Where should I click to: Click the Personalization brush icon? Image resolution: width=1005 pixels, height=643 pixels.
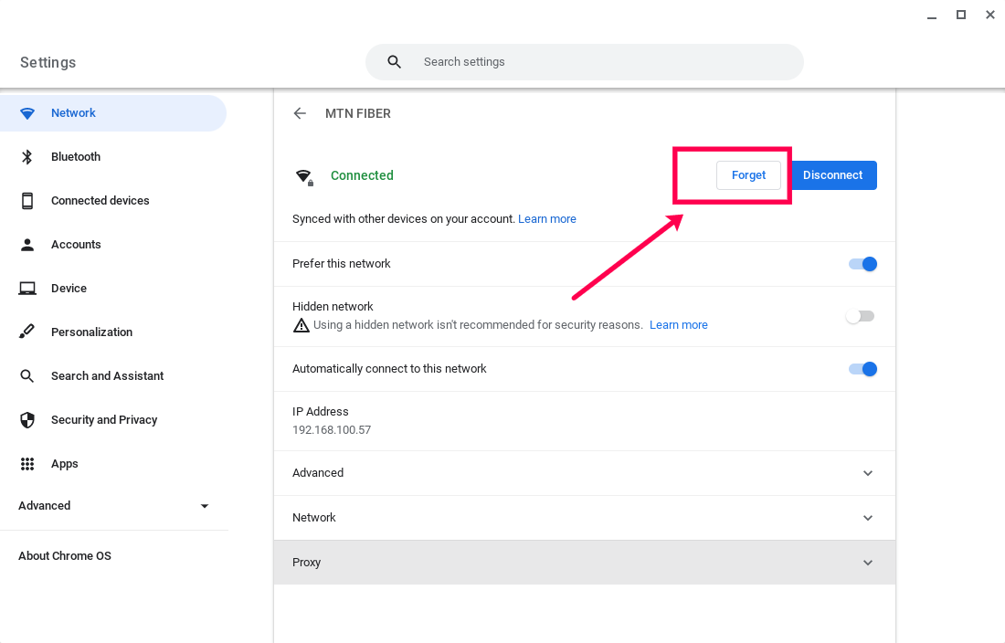click(x=26, y=332)
